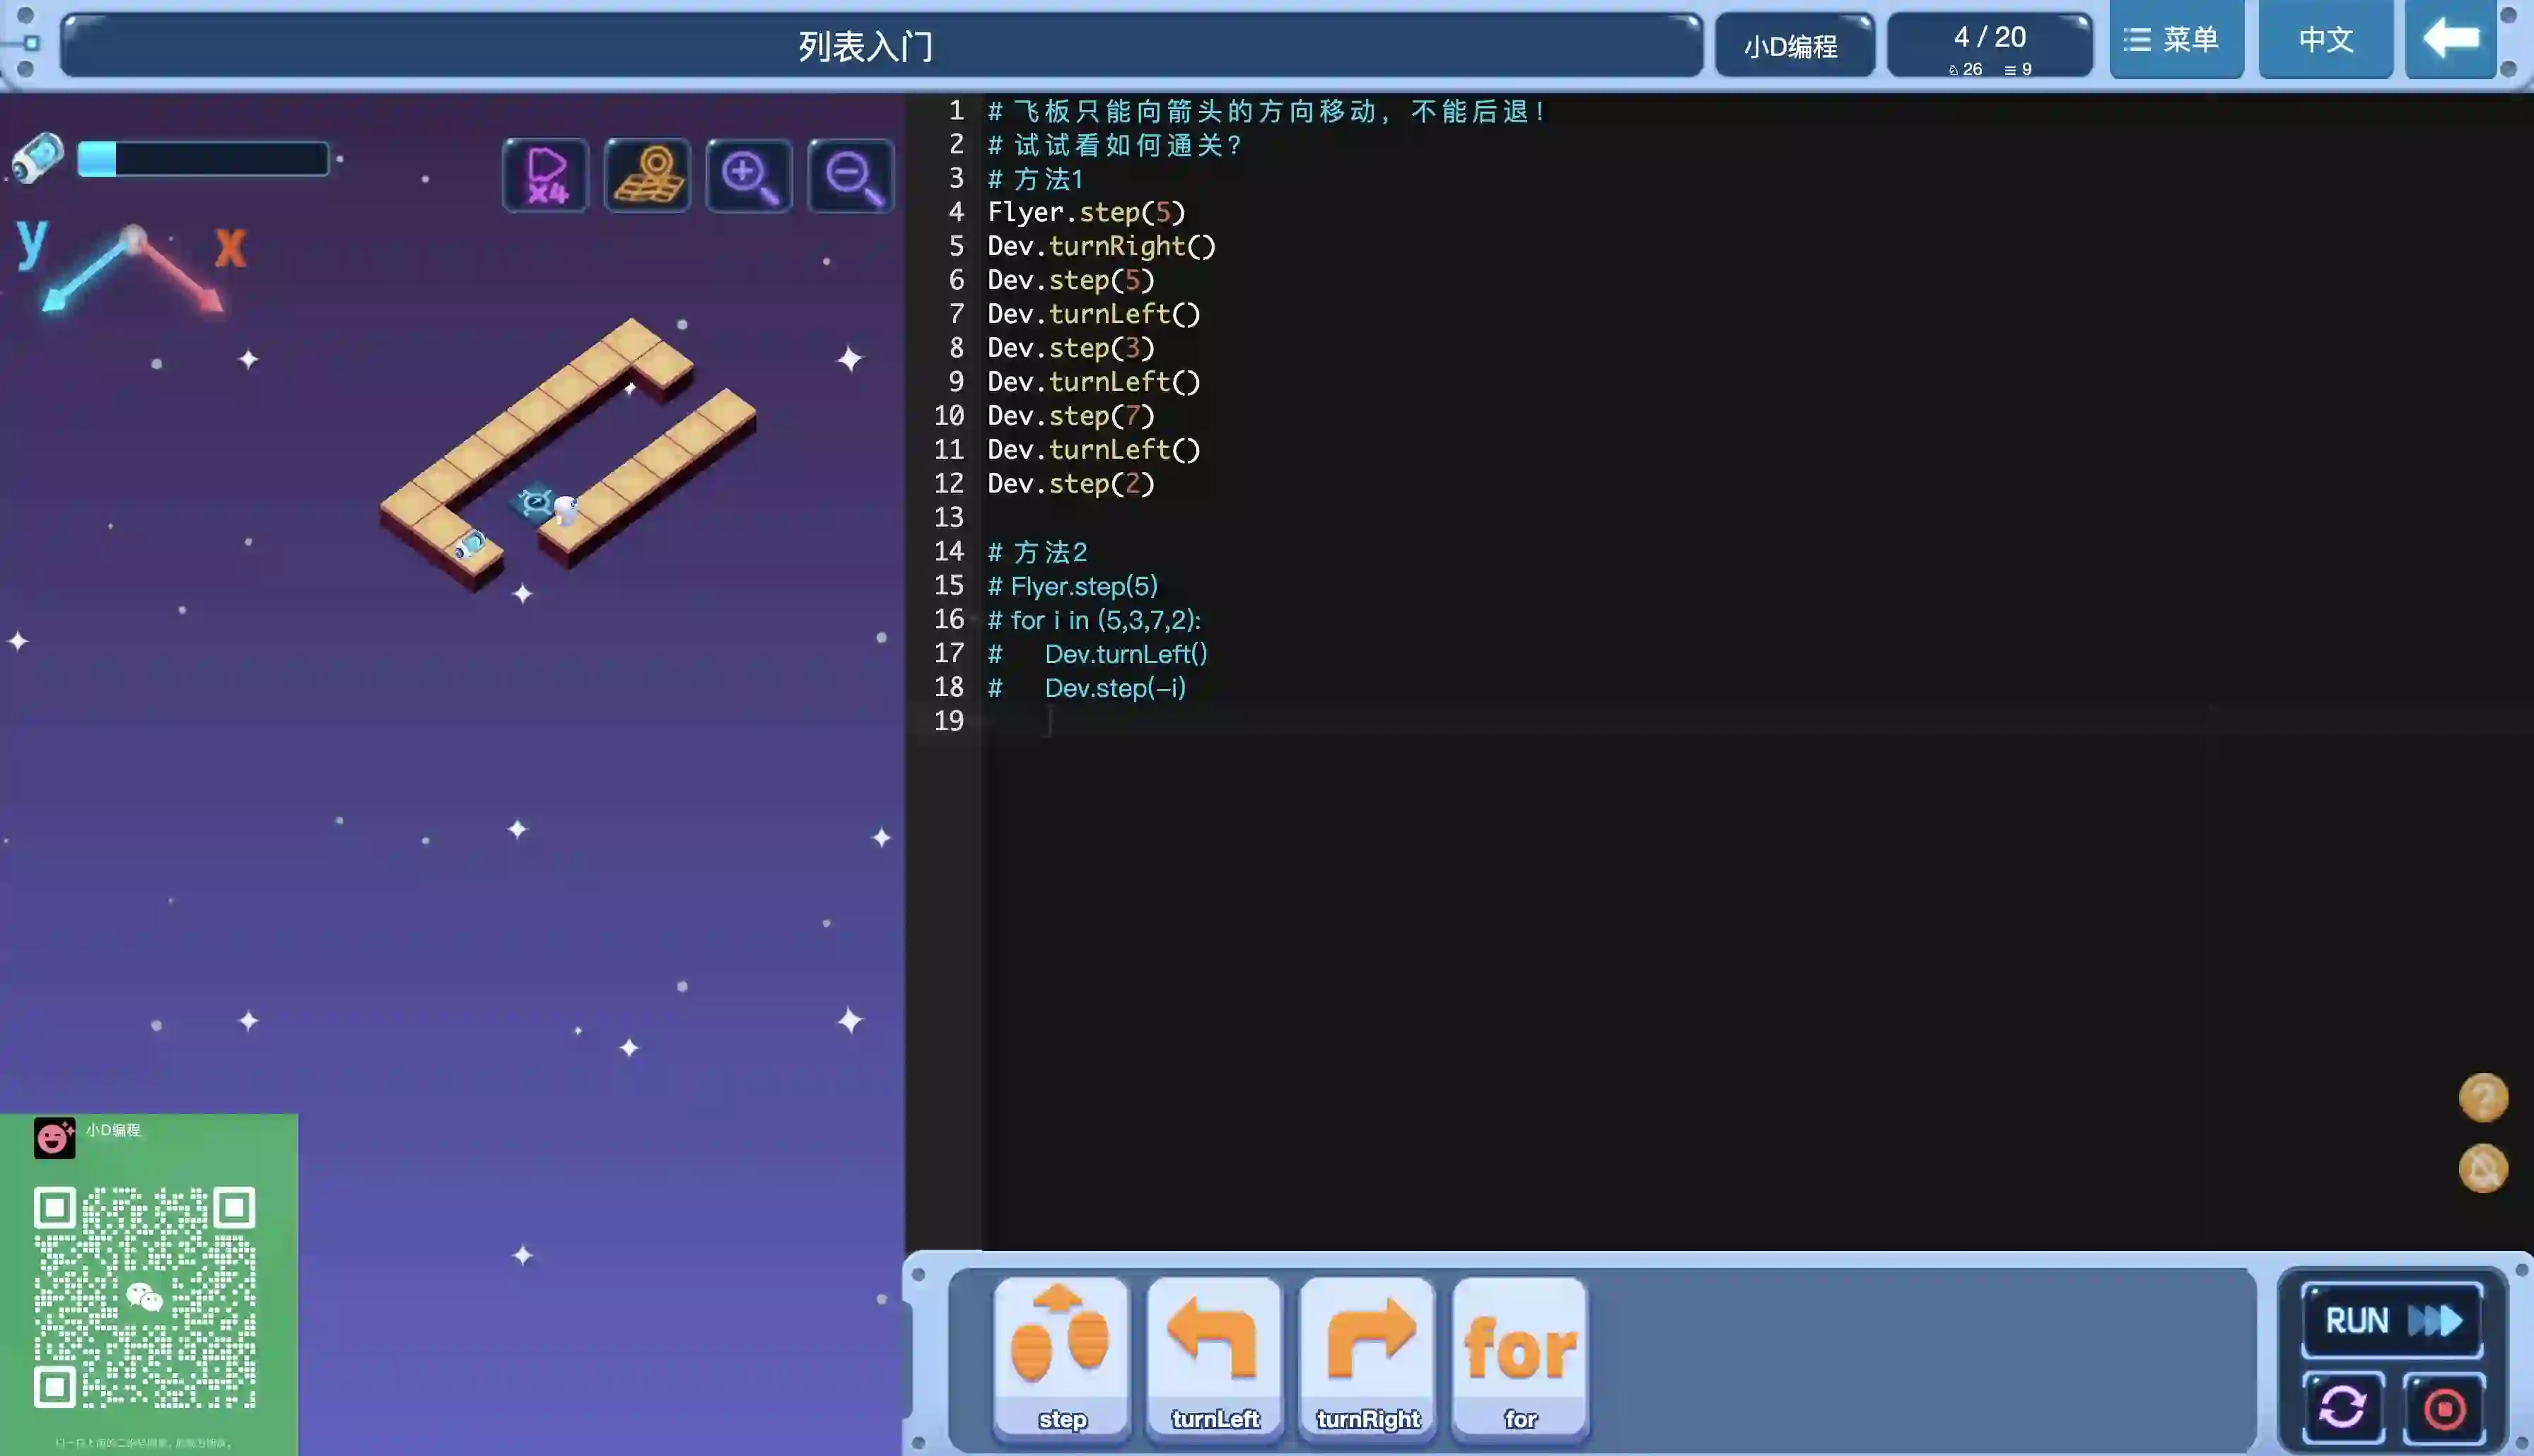Toggle the x4 speed playback icon
The width and height of the screenshot is (2534, 1456).
click(x=545, y=176)
